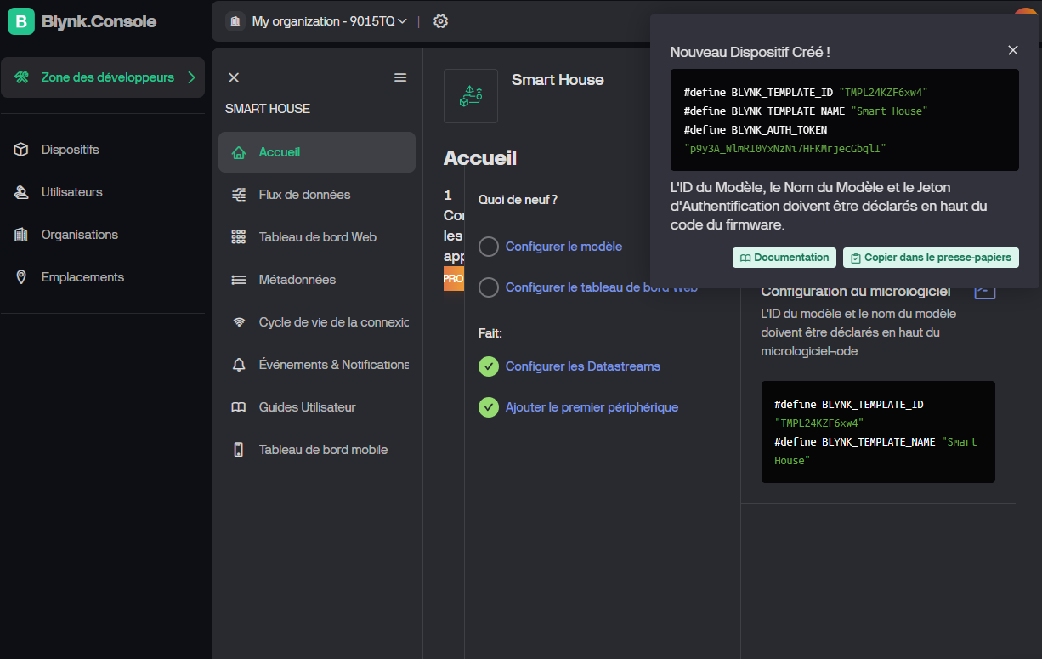The image size is (1042, 659).
Task: Click the mobile phone dashboard icon
Action: (239, 450)
